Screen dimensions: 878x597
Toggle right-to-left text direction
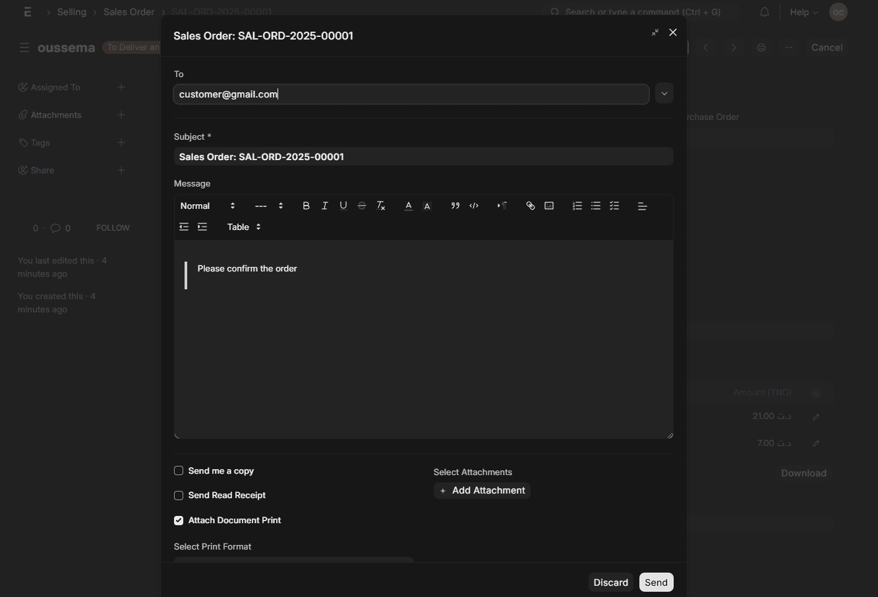tap(502, 206)
